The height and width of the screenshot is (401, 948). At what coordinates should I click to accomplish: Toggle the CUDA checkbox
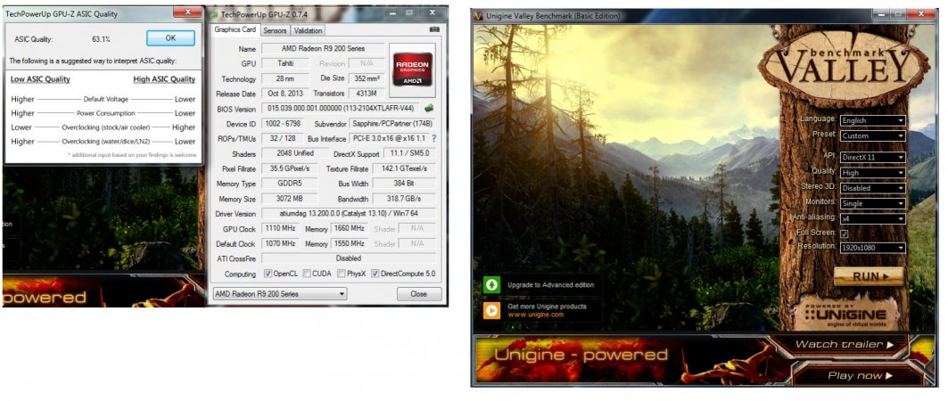307,274
